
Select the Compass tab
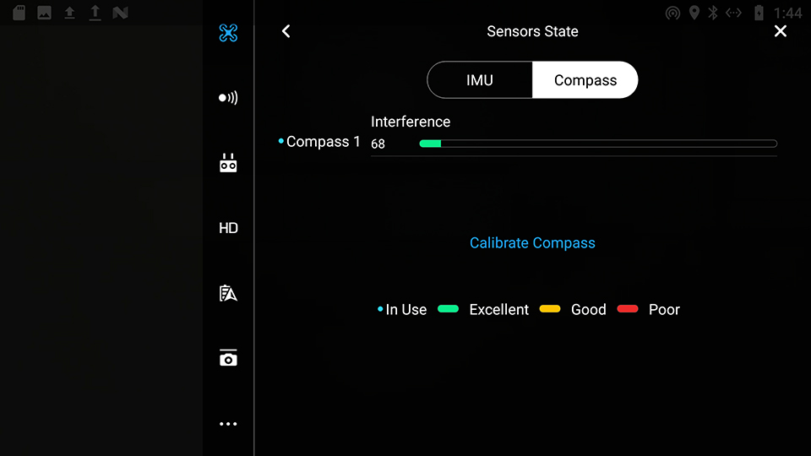pos(585,80)
